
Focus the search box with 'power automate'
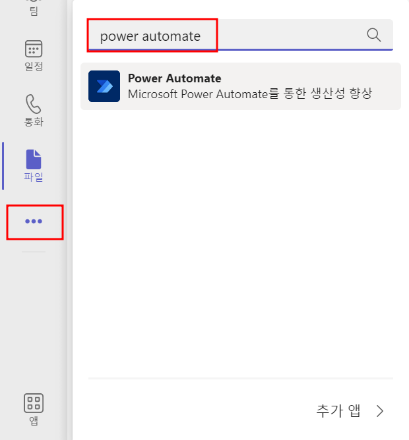tap(239, 35)
